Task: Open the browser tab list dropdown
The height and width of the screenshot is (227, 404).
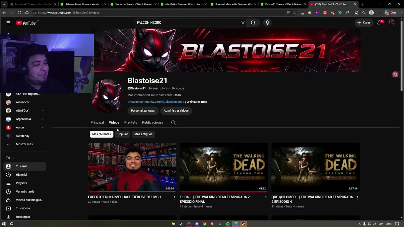Action: click(4, 4)
